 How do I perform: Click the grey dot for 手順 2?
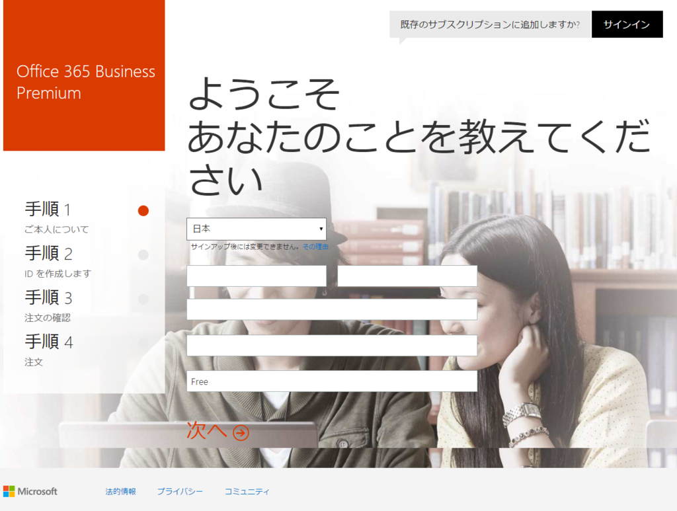[x=143, y=255]
